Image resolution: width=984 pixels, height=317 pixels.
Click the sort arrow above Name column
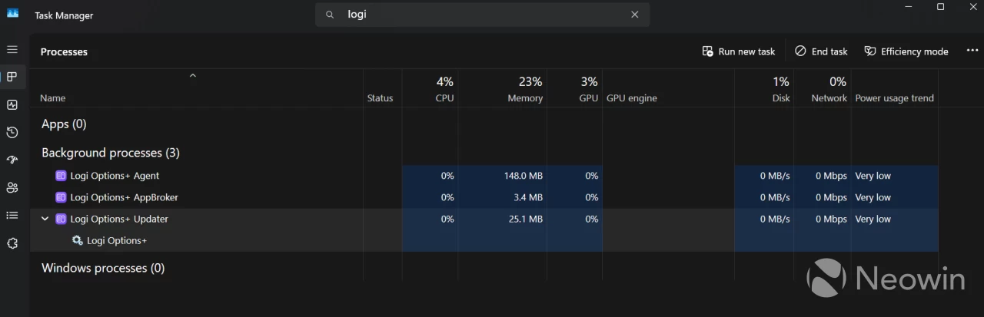(x=193, y=75)
